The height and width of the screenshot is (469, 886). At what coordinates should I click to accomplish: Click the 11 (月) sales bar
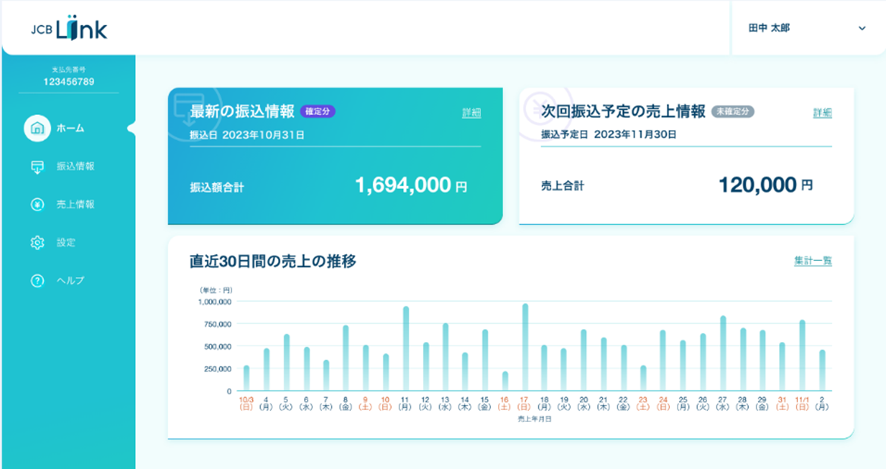pyautogui.click(x=405, y=349)
